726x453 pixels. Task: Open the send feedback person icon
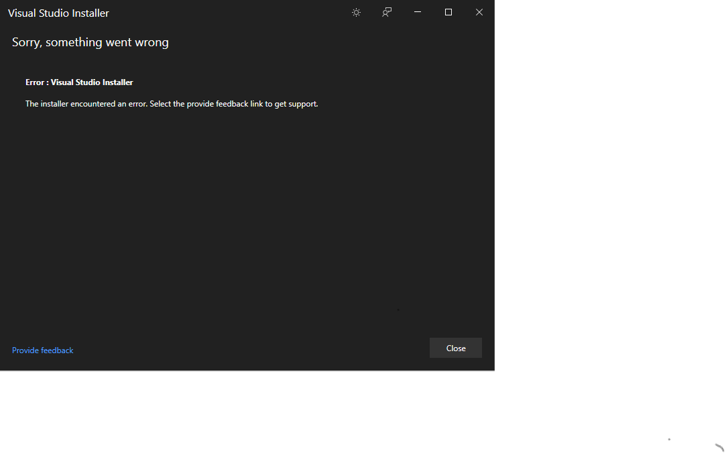(x=387, y=13)
